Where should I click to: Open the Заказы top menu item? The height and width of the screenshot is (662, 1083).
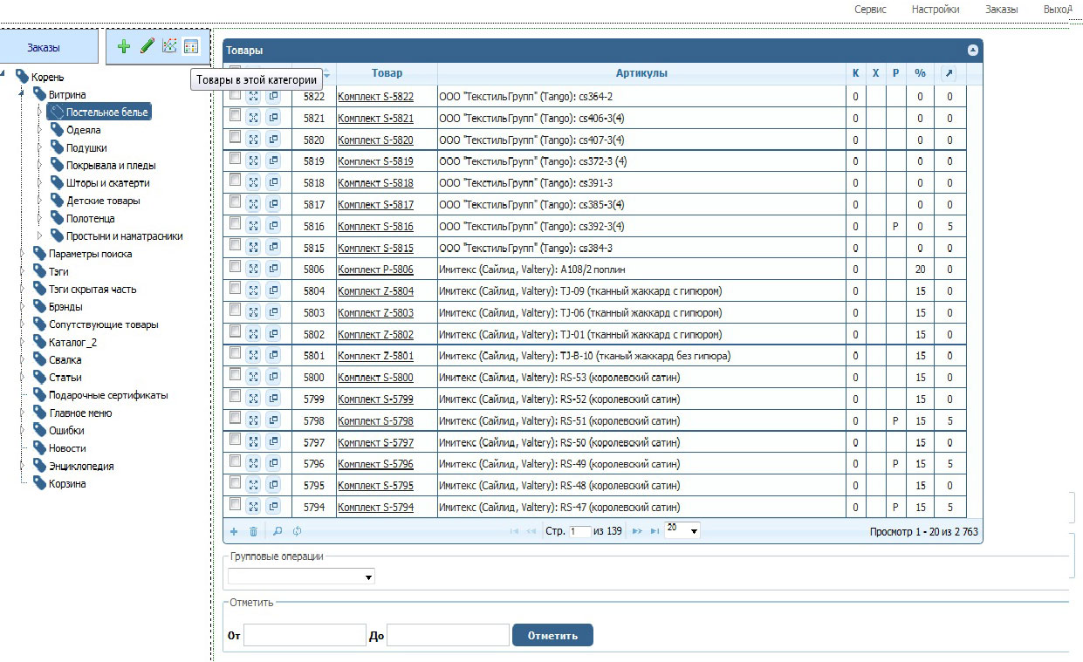click(1002, 9)
